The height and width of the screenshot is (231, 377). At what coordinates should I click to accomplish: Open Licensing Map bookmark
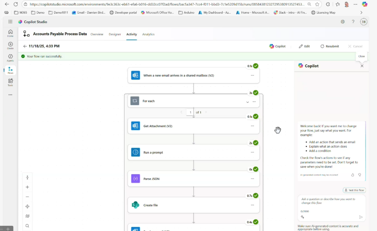(x=323, y=12)
